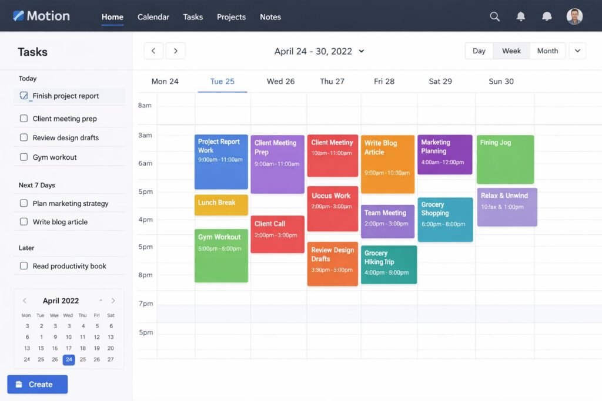
Task: Expand the April 24 - 30 date dropdown
Action: pos(362,52)
